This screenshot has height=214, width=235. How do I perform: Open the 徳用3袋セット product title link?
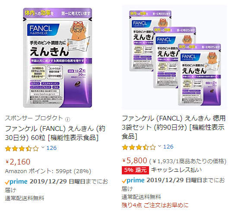(x=174, y=127)
